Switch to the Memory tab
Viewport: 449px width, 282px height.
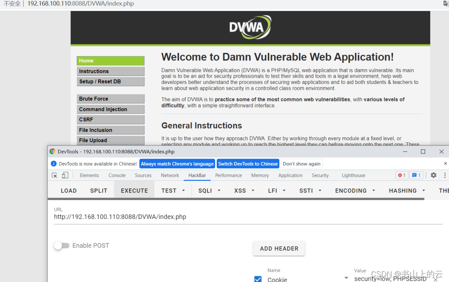point(260,175)
